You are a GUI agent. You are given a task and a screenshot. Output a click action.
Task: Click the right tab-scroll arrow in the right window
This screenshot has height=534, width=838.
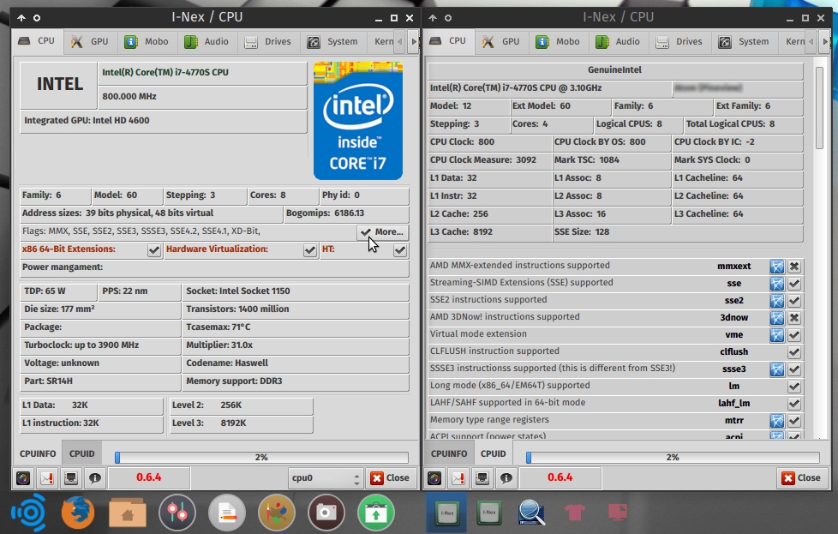[824, 42]
